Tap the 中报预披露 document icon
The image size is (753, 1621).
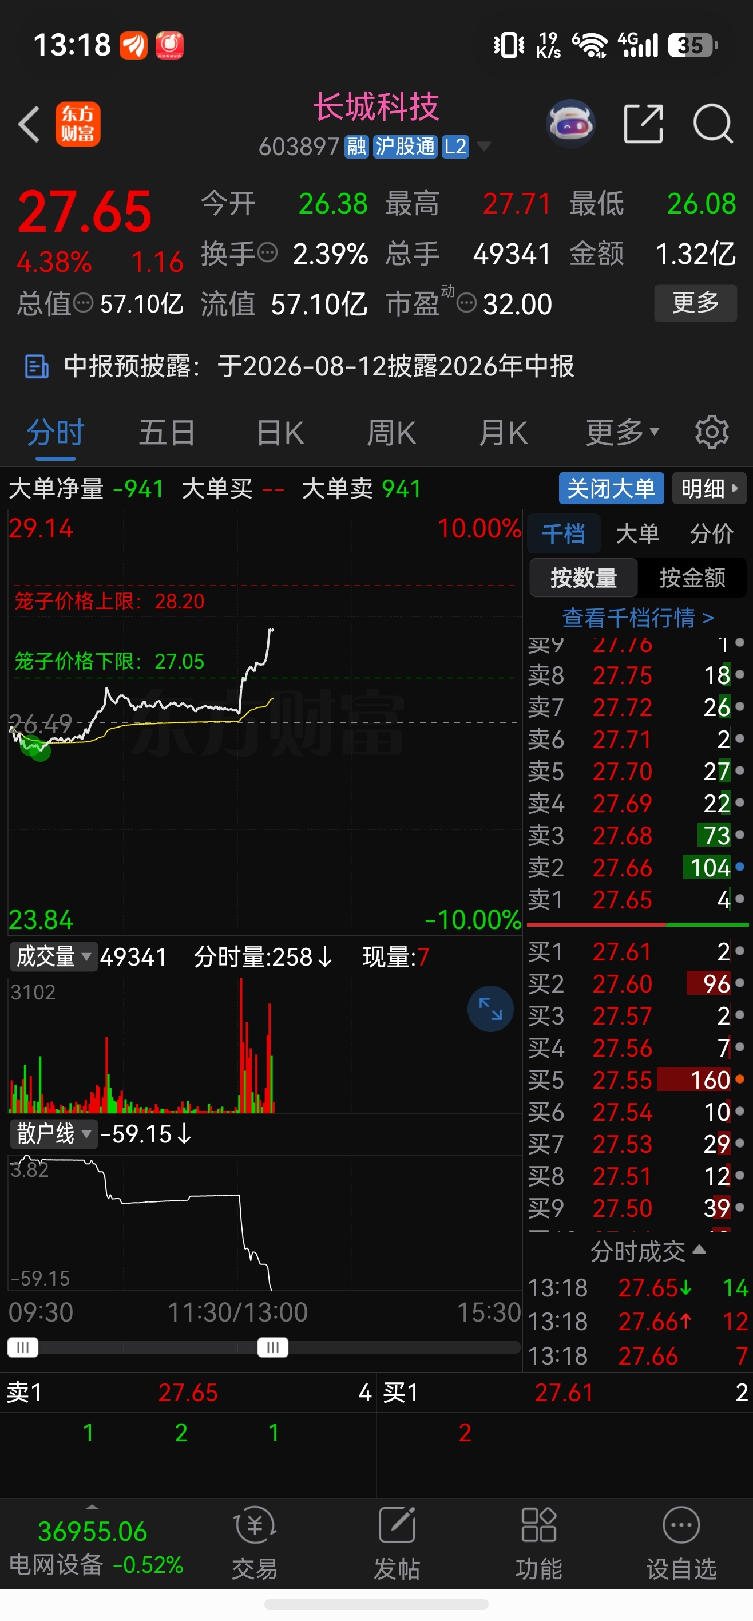tap(37, 366)
